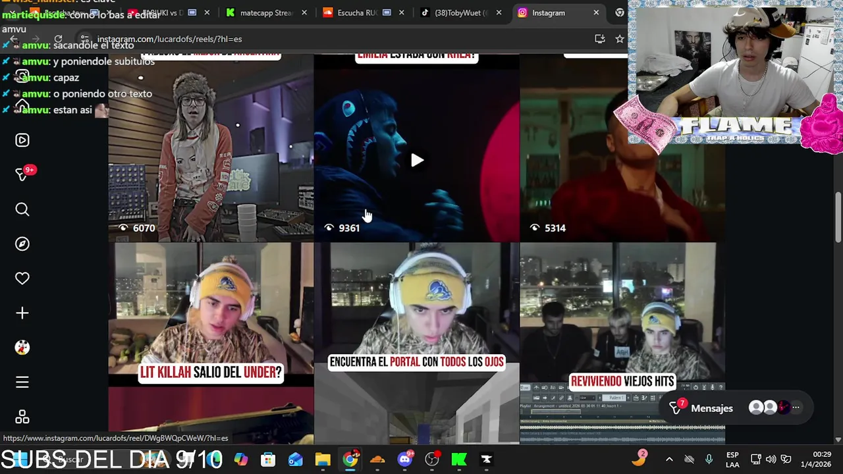Open the Cloudflare orange cloud taskbar icon
The height and width of the screenshot is (474, 843).
tap(377, 460)
